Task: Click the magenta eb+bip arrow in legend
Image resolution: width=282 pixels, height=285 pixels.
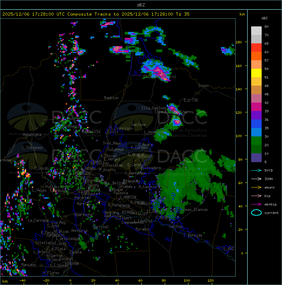Action: tap(256, 204)
